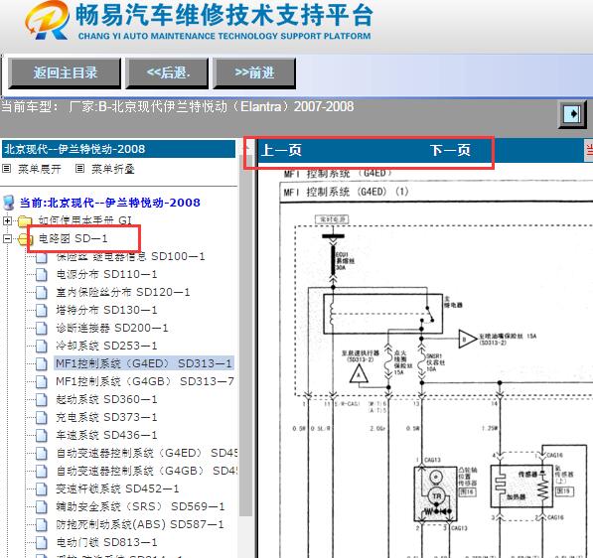This screenshot has width=593, height=558.
Task: Open previous page via 上一页
Action: point(282,150)
